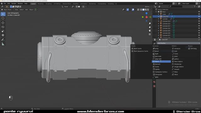Image resolution: width=201 pixels, height=113 pixels.
Task: Open Object Mode dropdown
Action: (7, 10)
